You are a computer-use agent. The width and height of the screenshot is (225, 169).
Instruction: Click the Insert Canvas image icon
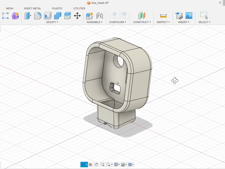click(189, 16)
